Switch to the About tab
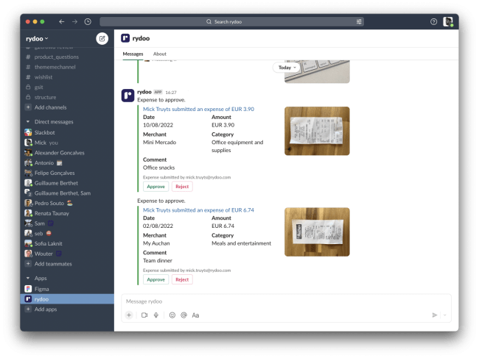Image resolution: width=479 pixels, height=358 pixels. pyautogui.click(x=159, y=54)
